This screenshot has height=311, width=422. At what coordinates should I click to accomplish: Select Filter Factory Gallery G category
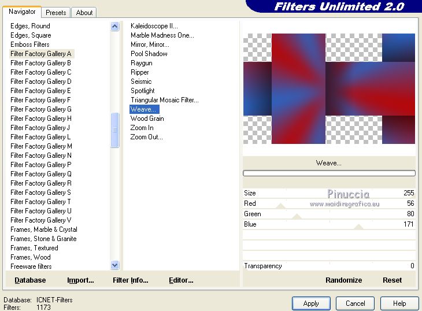(41, 109)
